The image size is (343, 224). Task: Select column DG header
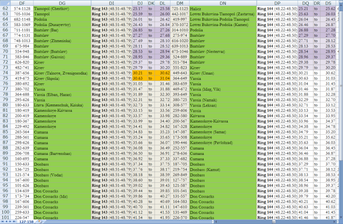tap(62, 3)
